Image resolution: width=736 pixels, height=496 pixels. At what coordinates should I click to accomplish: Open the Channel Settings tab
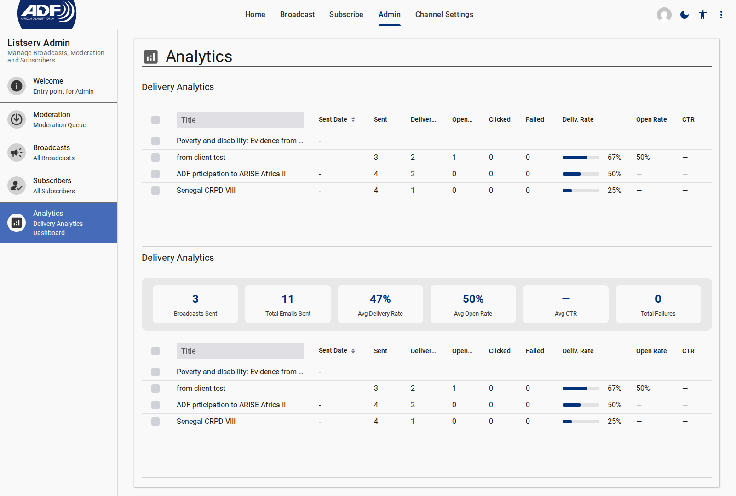(x=444, y=15)
